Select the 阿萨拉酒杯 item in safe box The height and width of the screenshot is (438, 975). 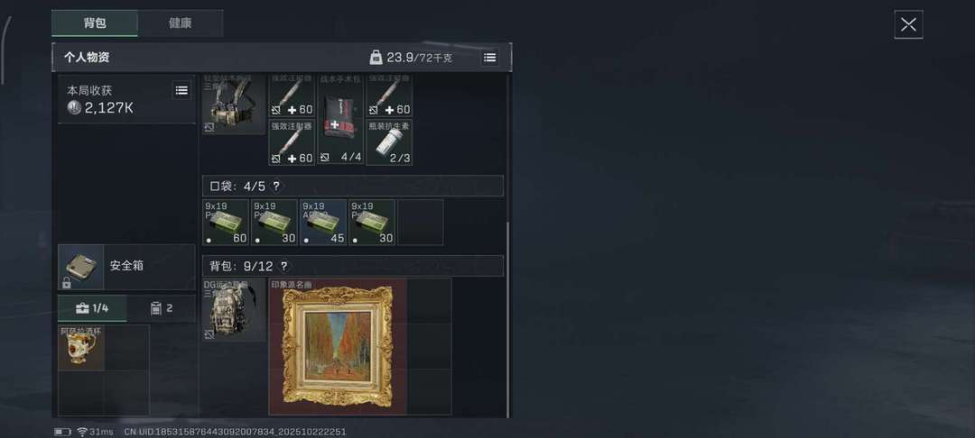tap(81, 347)
